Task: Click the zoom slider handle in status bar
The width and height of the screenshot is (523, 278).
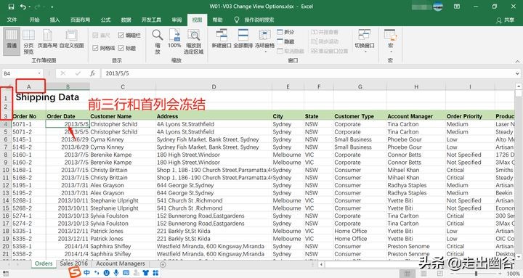Action: click(476, 274)
